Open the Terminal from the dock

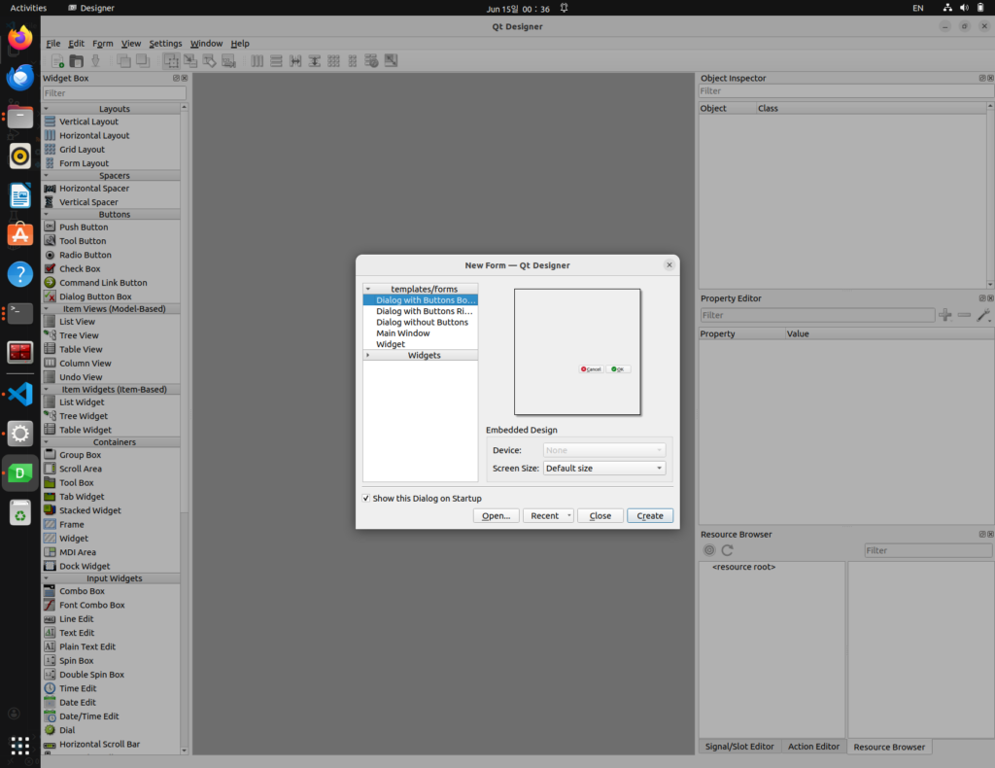(x=20, y=314)
